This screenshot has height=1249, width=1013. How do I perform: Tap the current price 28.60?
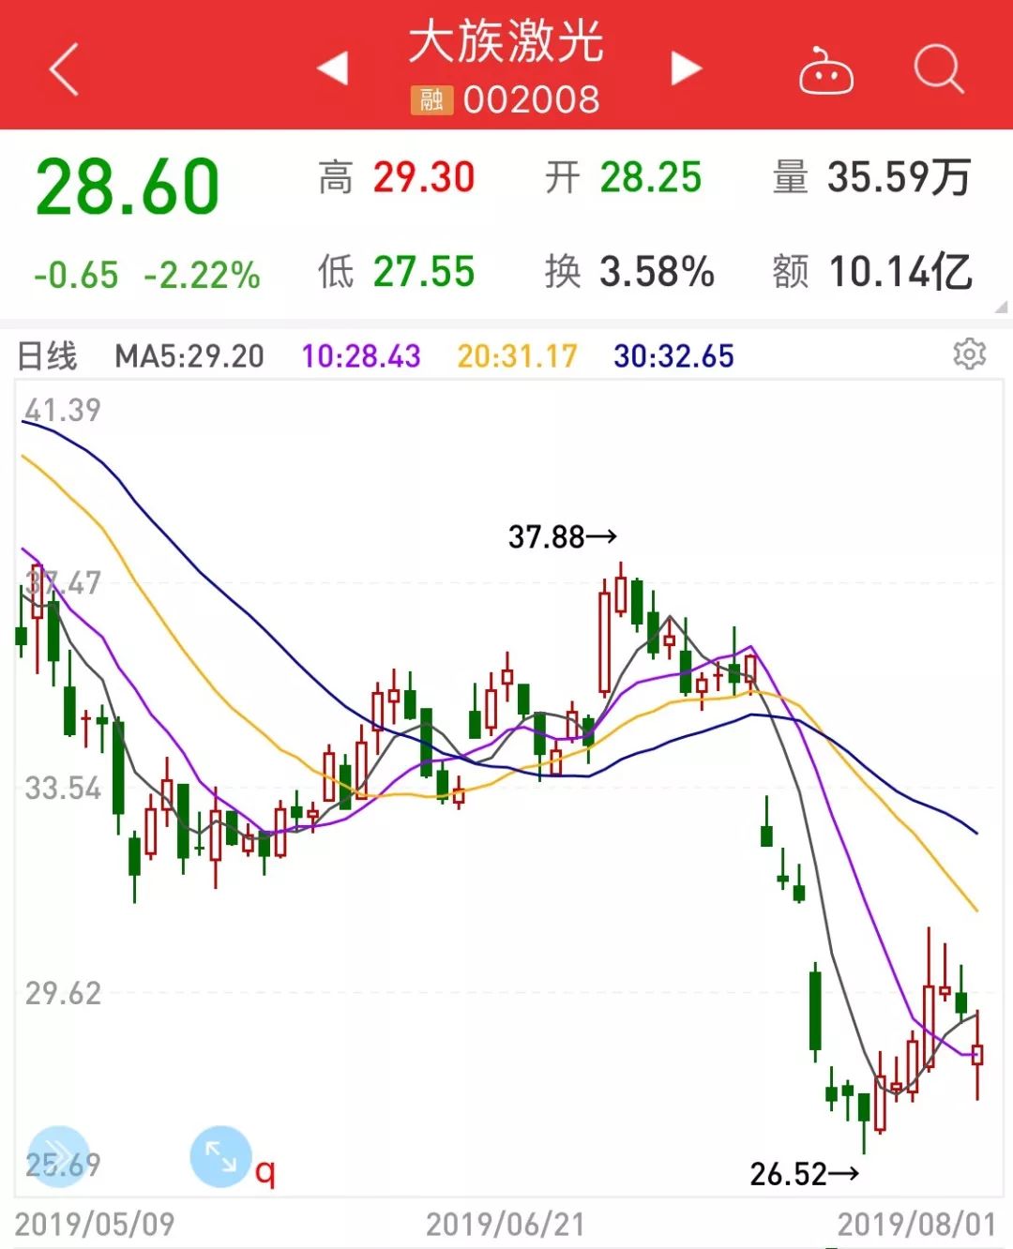128,186
